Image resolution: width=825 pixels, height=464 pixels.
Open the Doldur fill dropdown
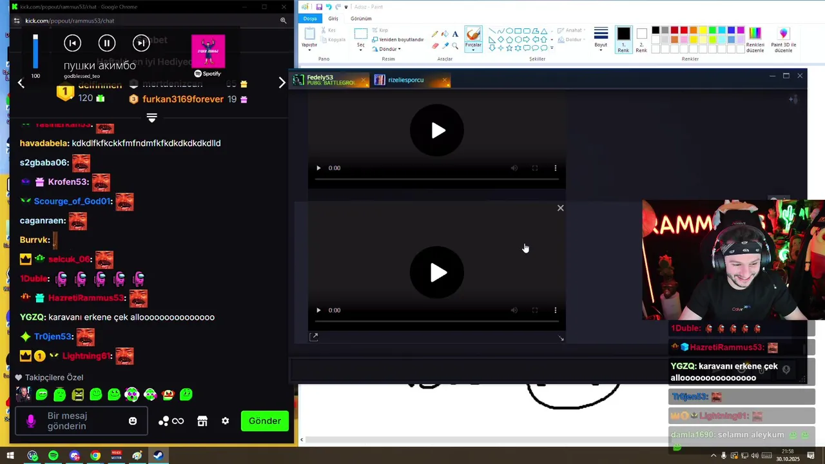click(573, 39)
